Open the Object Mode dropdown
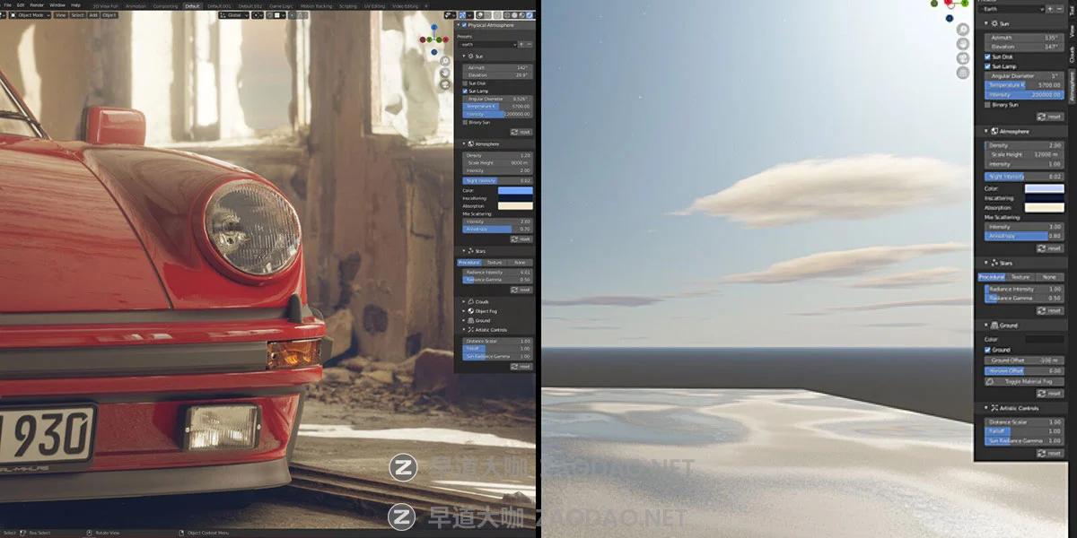The height and width of the screenshot is (538, 1077). click(31, 14)
